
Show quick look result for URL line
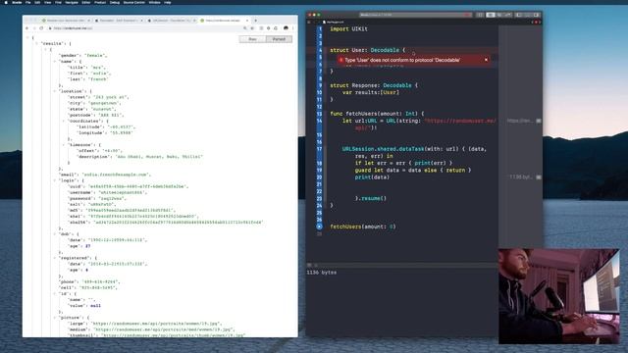(x=539, y=121)
